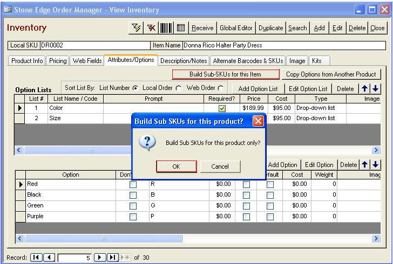Click Copy Options from Another Product
The height and width of the screenshot is (264, 393).
[x=331, y=74]
